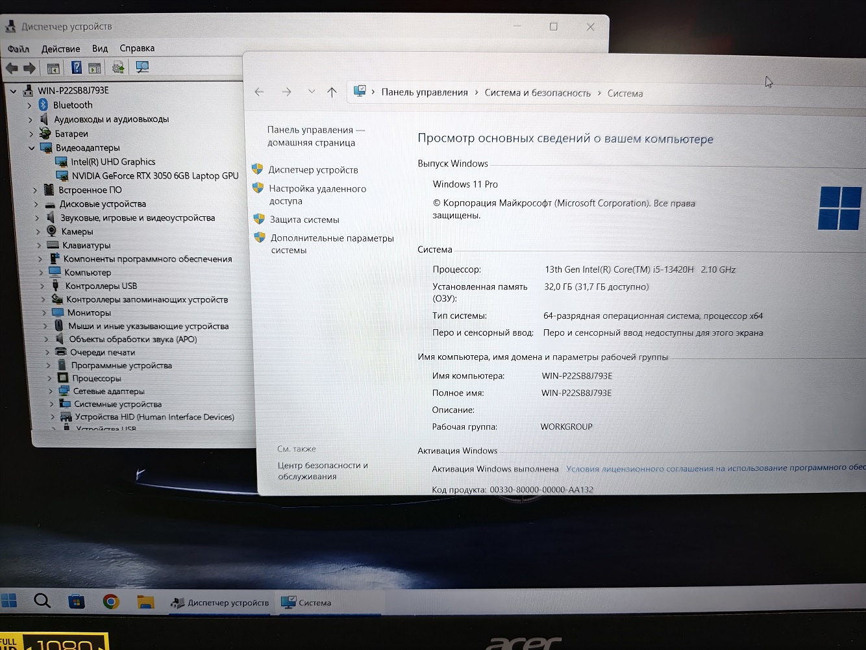The width and height of the screenshot is (866, 650).
Task: Expand the Очереди печати category
Action: point(47,353)
